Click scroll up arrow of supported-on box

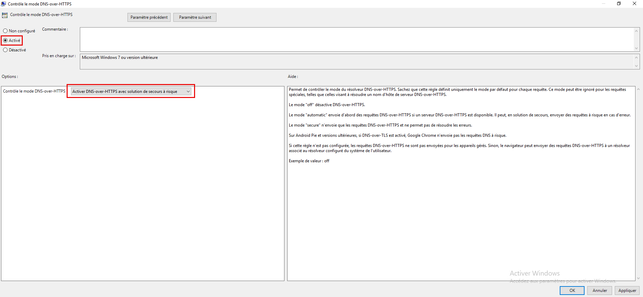[x=637, y=57]
